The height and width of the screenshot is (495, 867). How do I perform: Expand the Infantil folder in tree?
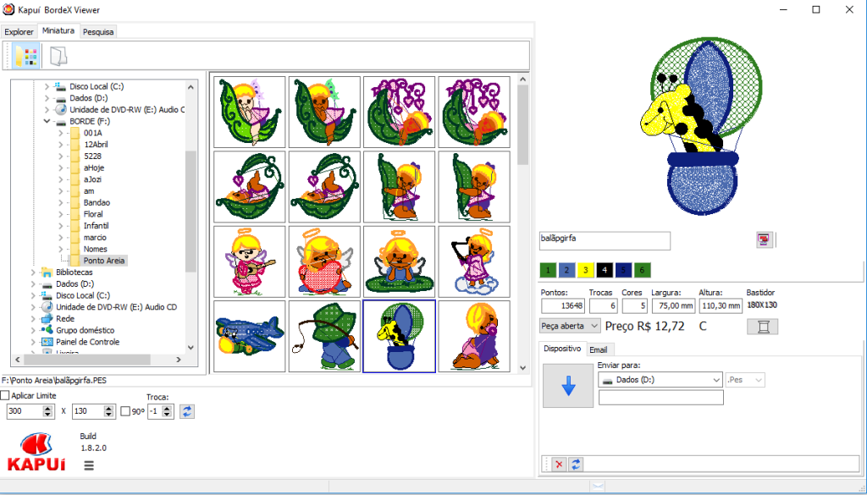click(x=61, y=225)
